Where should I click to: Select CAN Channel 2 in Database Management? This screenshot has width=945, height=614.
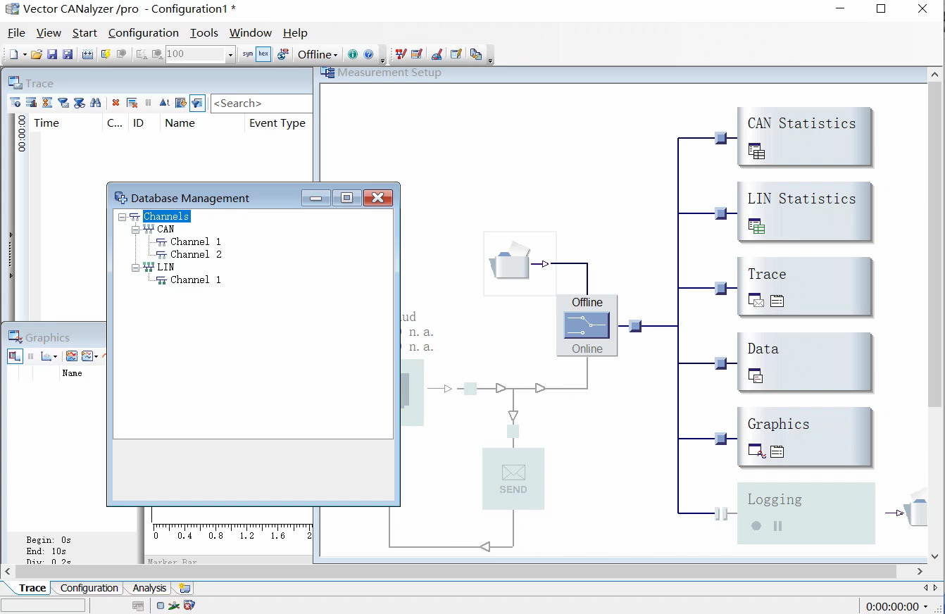pyautogui.click(x=195, y=254)
